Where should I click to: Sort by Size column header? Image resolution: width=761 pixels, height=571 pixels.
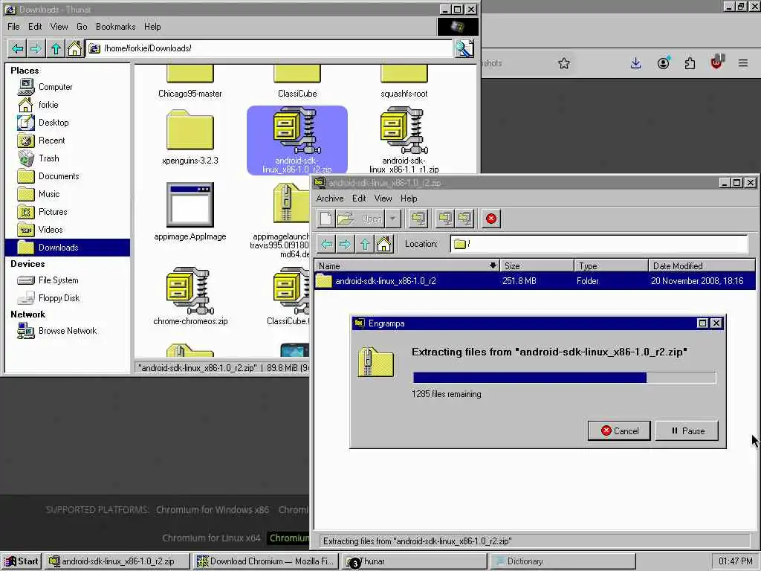pos(537,266)
